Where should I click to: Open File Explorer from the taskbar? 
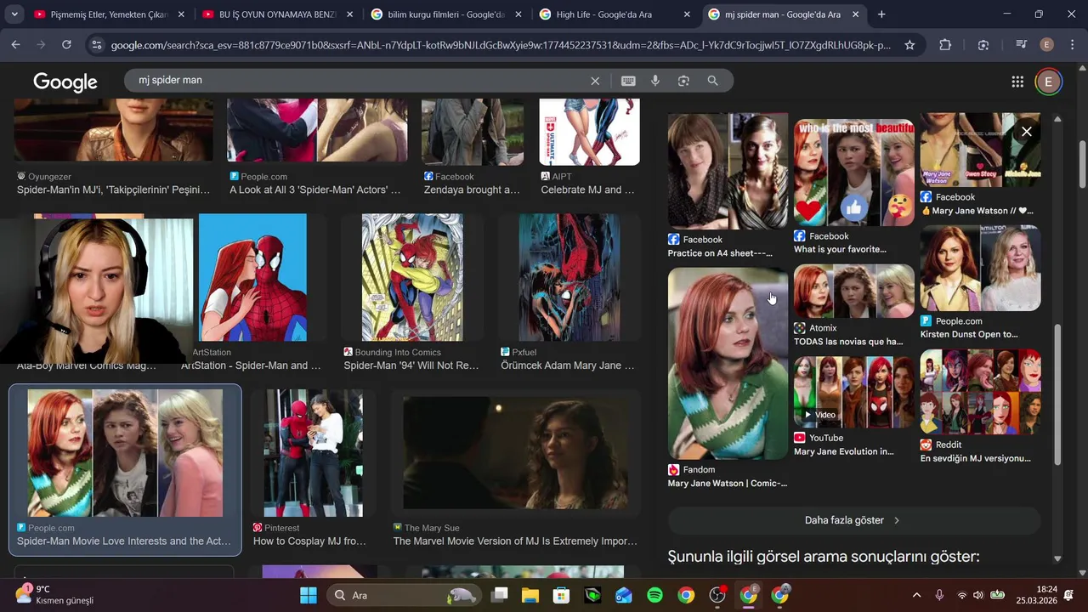[x=530, y=595]
